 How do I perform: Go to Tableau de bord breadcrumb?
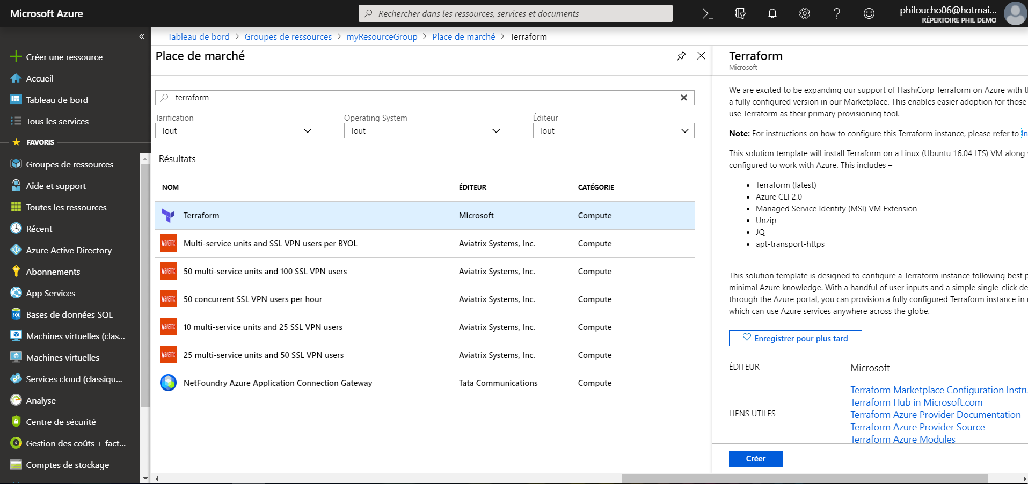199,36
